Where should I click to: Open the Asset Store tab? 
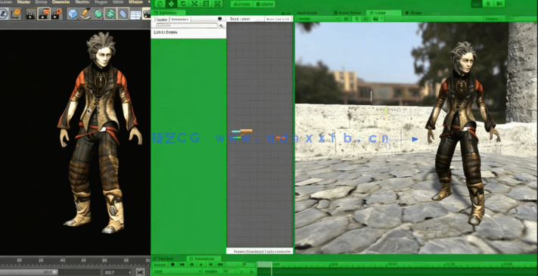click(347, 13)
